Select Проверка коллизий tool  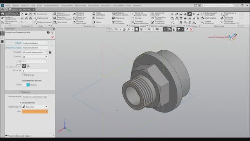pos(227,18)
